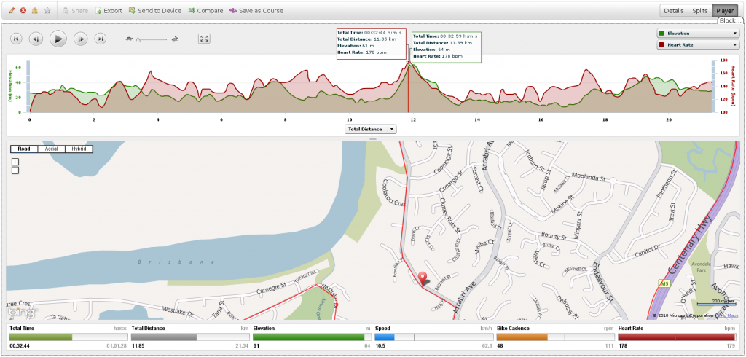Click the 00:32:44 total time value

coord(21,345)
